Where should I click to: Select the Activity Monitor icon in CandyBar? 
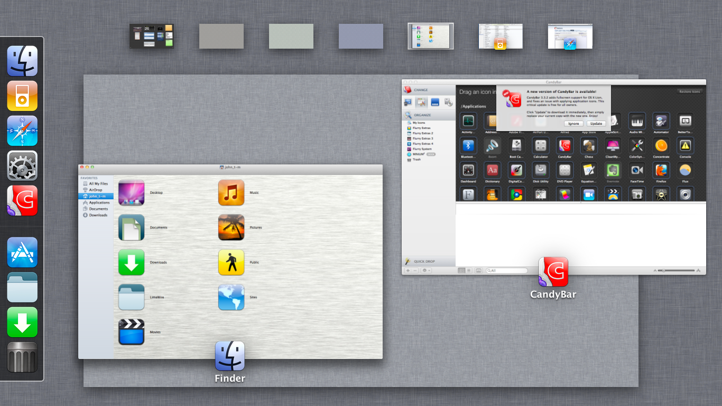pyautogui.click(x=468, y=121)
